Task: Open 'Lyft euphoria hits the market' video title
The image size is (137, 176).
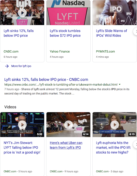Action: pos(113,147)
